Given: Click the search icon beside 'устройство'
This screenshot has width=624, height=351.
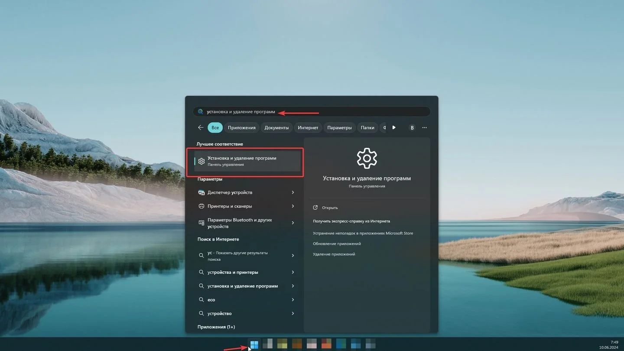Looking at the screenshot, I should (x=201, y=313).
